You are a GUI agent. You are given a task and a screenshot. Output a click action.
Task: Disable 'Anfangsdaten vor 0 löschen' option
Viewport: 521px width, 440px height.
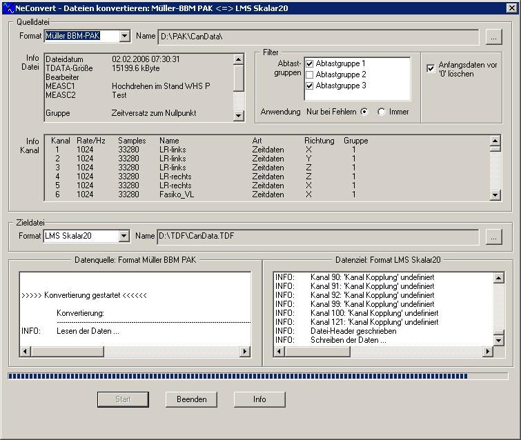tap(431, 68)
